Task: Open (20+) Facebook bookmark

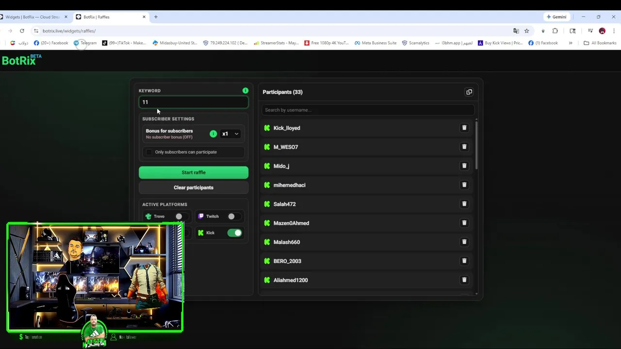Action: 51,43
